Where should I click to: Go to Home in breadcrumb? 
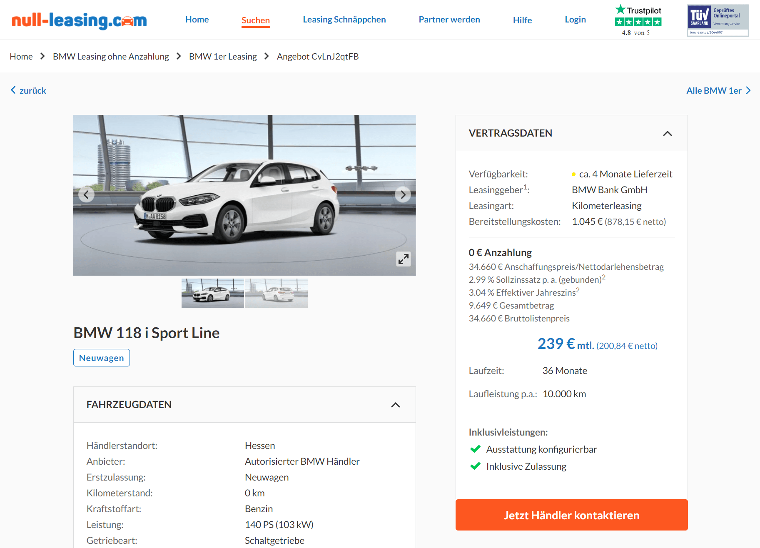point(21,56)
